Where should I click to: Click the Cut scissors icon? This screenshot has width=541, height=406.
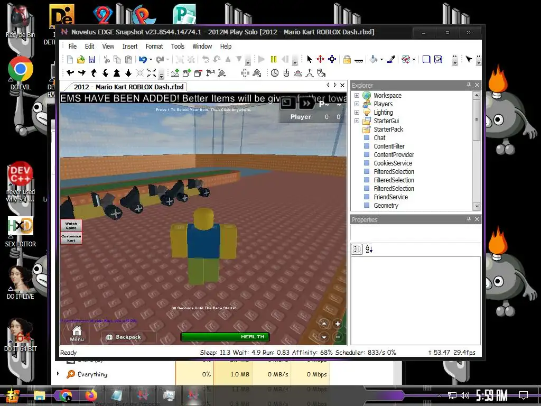point(107,59)
